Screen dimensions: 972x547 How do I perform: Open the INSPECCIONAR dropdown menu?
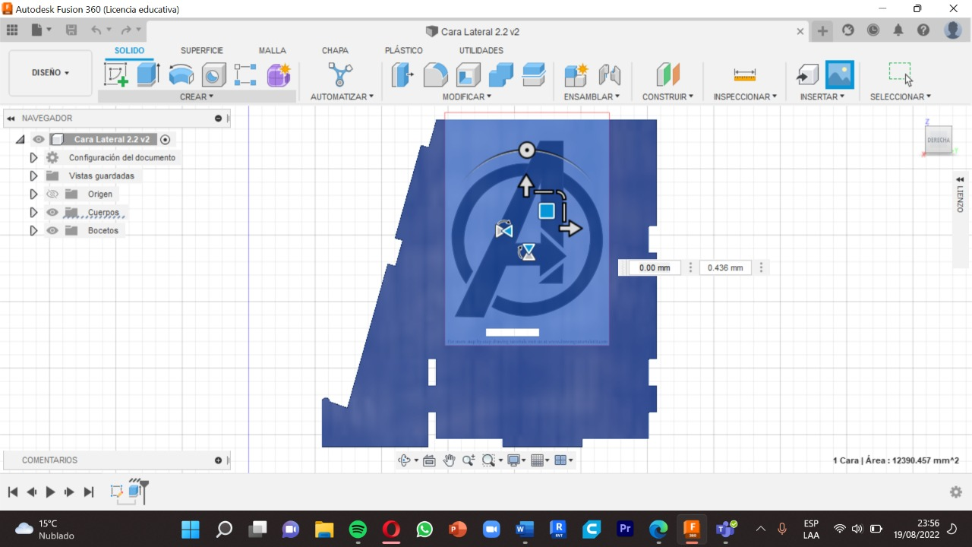point(745,96)
